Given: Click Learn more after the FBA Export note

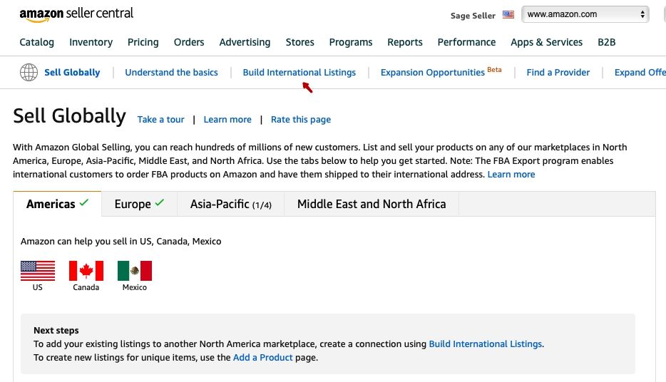Looking at the screenshot, I should tap(511, 174).
